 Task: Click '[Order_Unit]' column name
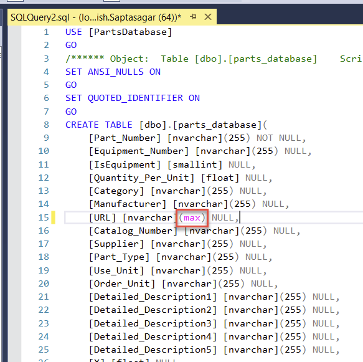[x=122, y=283]
